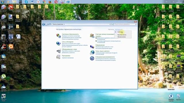184x103 pixels.
Task: Open the Explorer folder taskbar button
Action: pyautogui.click(x=14, y=2)
